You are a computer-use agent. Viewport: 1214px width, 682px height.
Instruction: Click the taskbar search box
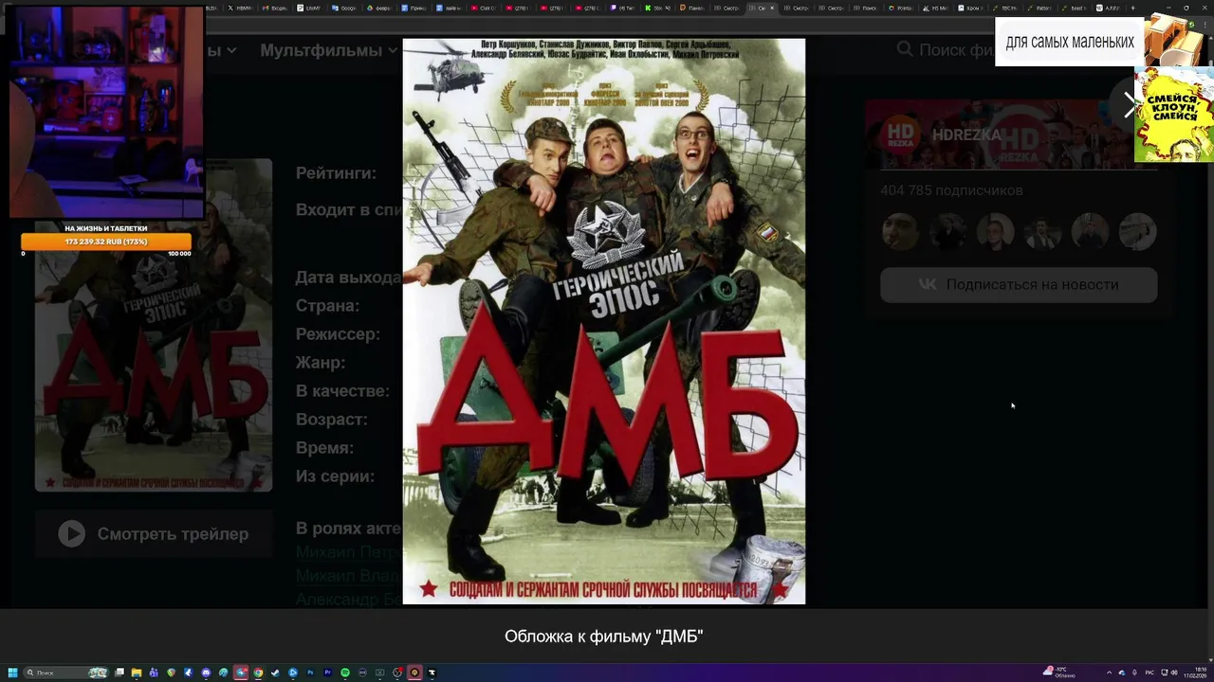(x=66, y=673)
